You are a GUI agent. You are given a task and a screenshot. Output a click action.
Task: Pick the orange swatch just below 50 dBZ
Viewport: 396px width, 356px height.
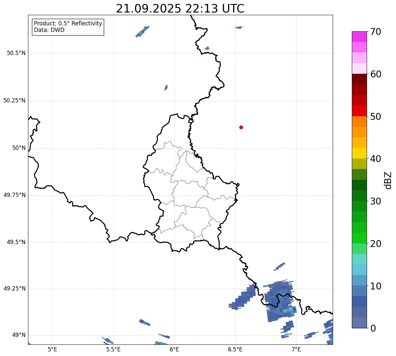coord(359,122)
